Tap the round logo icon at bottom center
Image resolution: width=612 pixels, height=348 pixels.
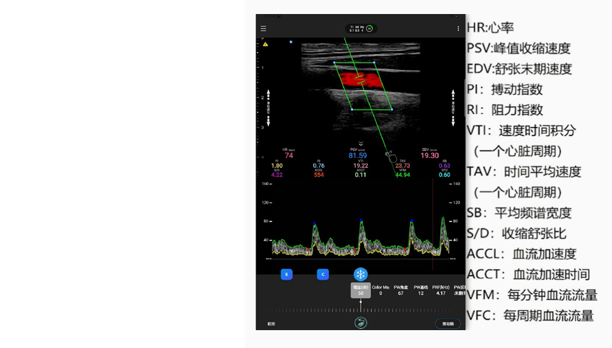tap(361, 323)
